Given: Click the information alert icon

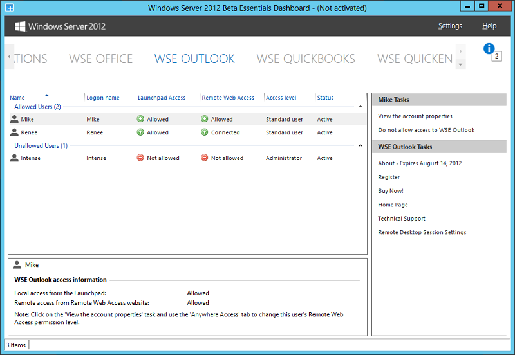Looking at the screenshot, I should [489, 49].
